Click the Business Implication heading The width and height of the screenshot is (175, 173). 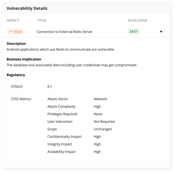(x=24, y=59)
